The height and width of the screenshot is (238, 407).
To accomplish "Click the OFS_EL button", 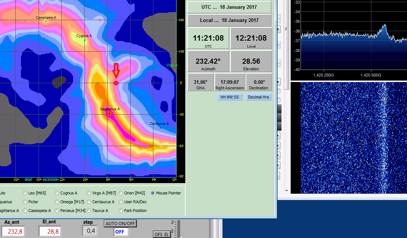I will (x=162, y=234).
